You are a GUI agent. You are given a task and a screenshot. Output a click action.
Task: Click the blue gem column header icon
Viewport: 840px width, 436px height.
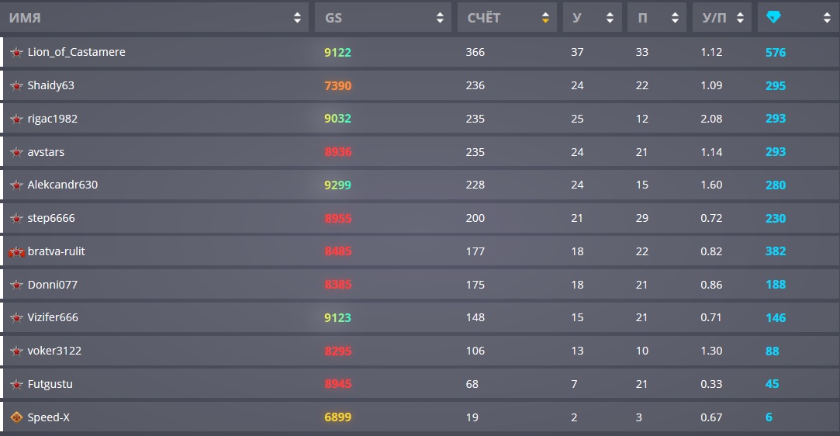pyautogui.click(x=773, y=18)
